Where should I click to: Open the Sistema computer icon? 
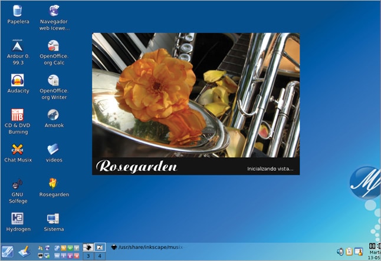coord(54,222)
